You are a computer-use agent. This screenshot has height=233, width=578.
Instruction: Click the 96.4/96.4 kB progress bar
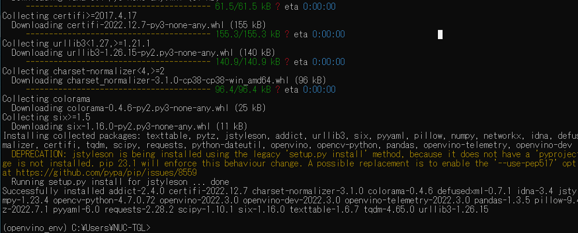click(x=117, y=90)
